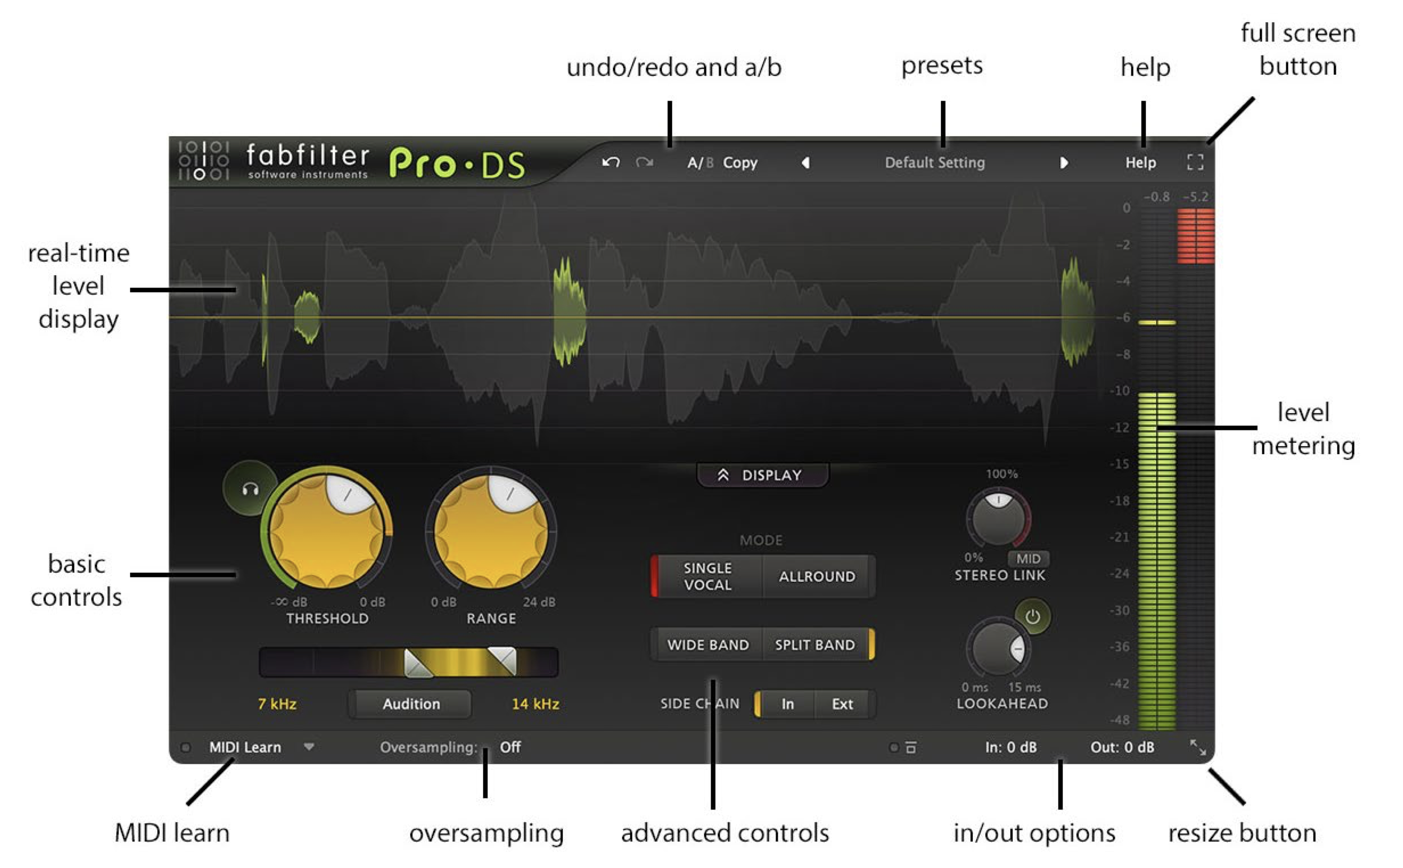The height and width of the screenshot is (868, 1403).
Task: Select Wide Band processing
Action: (708, 645)
